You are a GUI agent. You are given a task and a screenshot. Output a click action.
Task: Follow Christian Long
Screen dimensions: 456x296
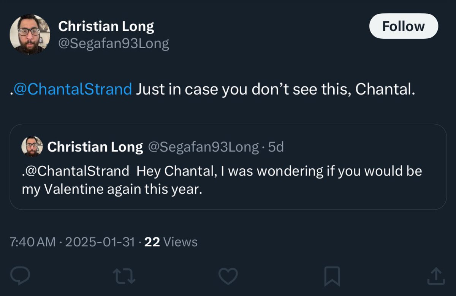tap(404, 26)
